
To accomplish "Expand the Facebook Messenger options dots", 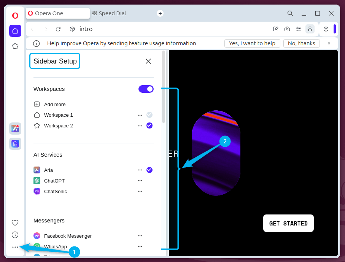I will coord(140,236).
